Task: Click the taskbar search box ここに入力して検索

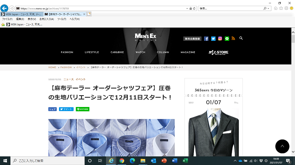Action: click(48, 161)
